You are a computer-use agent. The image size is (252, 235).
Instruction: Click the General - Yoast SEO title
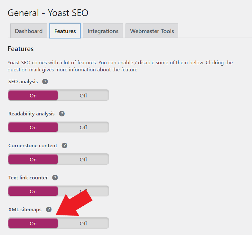pyautogui.click(x=48, y=13)
